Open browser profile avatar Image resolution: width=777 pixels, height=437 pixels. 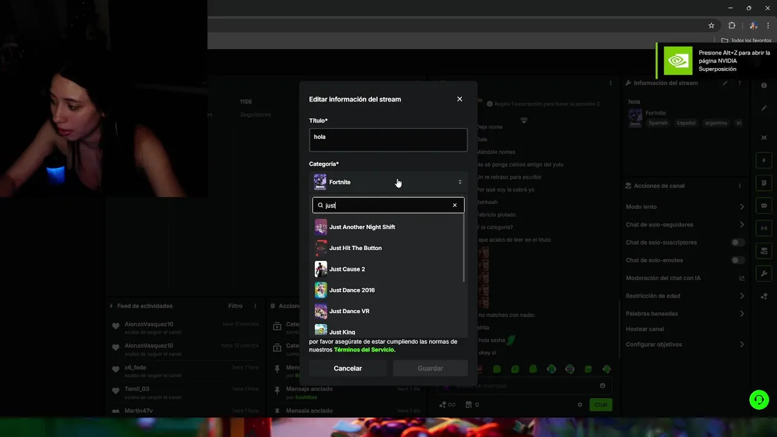753,25
